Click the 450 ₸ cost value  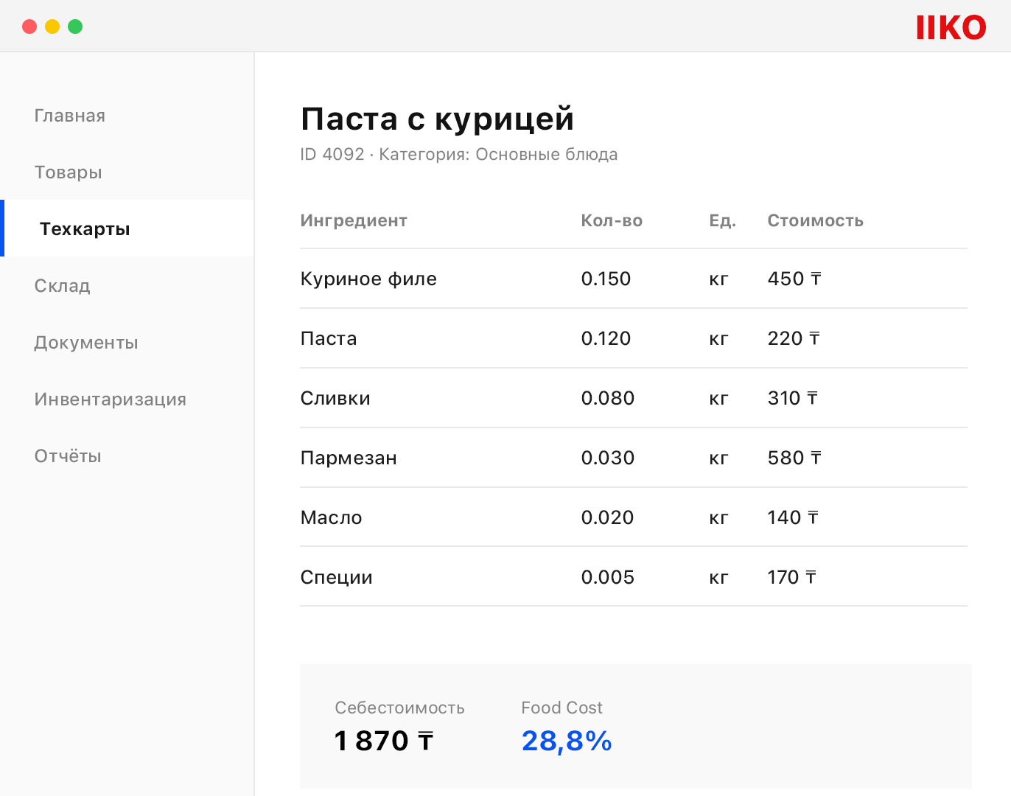point(794,279)
